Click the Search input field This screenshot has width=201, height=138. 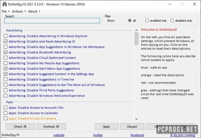pyautogui.click(x=52, y=21)
